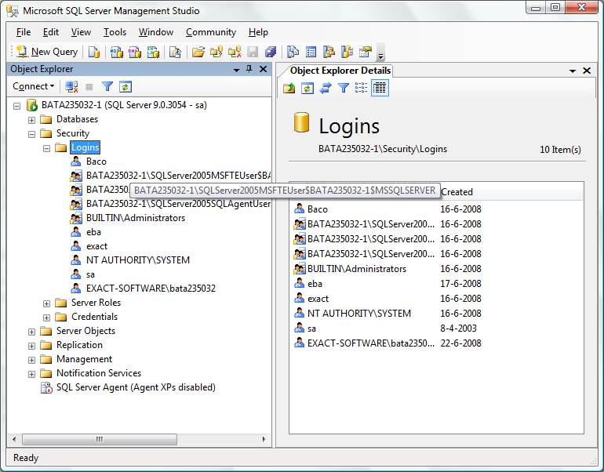Image resolution: width=604 pixels, height=472 pixels.
Task: Click the Disconnect icon in Object Explorer
Action: [71, 86]
